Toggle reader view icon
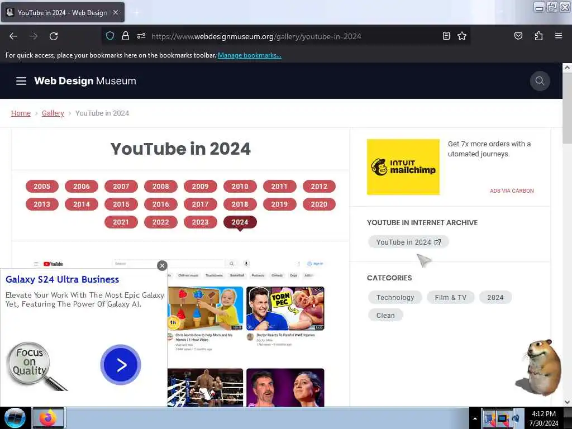This screenshot has height=429, width=572. click(446, 36)
